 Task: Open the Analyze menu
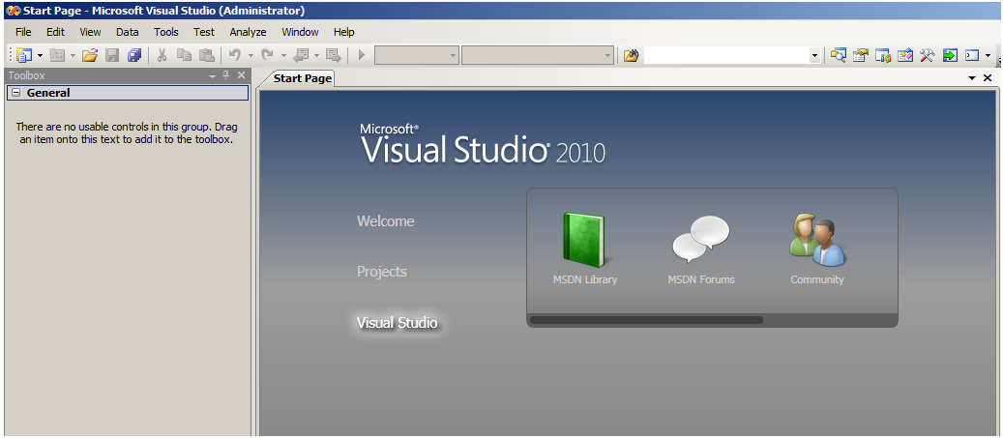tap(248, 32)
